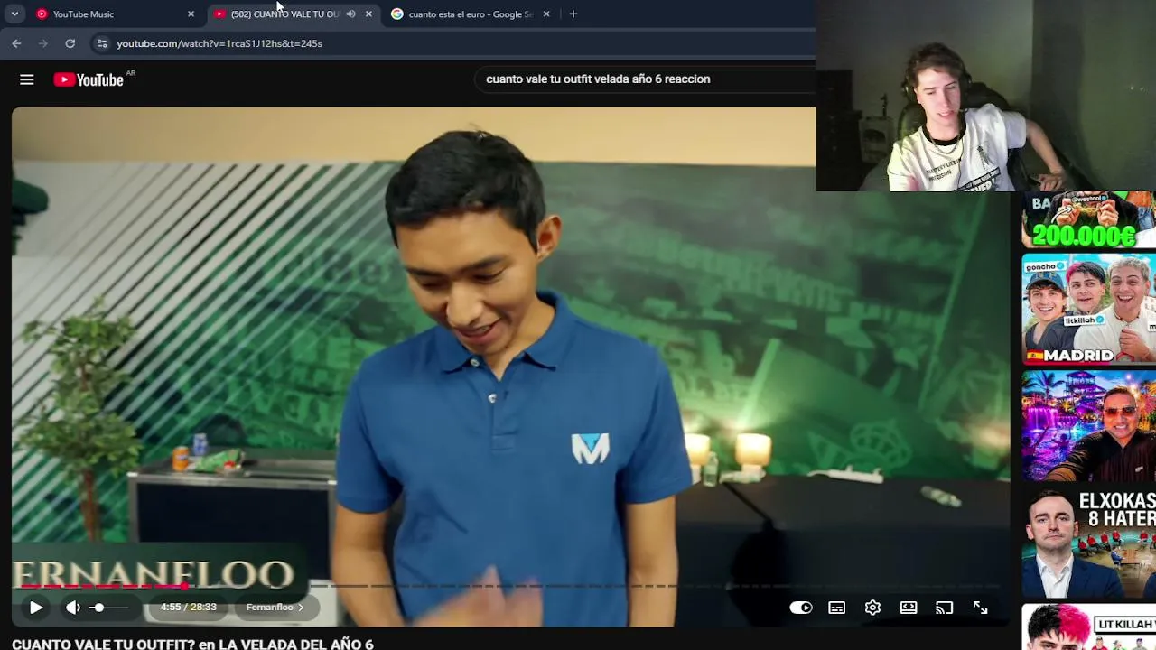The width and height of the screenshot is (1156, 650).
Task: Open the YouTube hamburger guide menu
Action: 27,79
